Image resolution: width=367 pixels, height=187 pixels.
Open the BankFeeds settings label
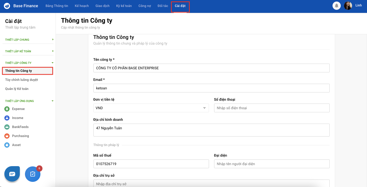20,127
